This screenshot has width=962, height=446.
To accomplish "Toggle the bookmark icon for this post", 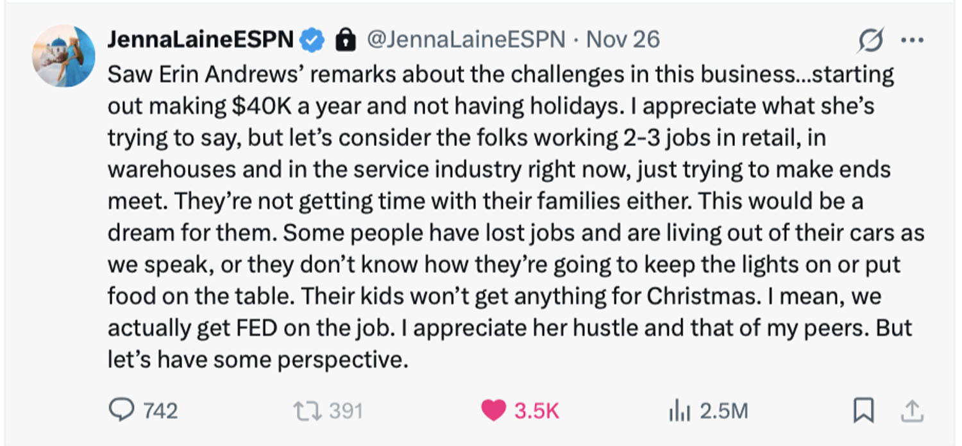I will [863, 411].
